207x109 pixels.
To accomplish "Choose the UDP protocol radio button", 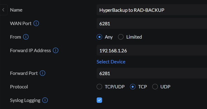I will click(155, 87).
